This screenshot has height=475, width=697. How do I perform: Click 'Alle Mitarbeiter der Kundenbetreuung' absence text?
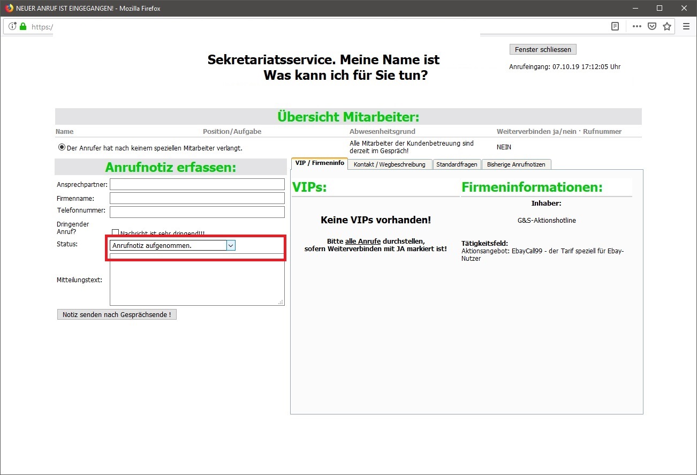click(x=412, y=147)
